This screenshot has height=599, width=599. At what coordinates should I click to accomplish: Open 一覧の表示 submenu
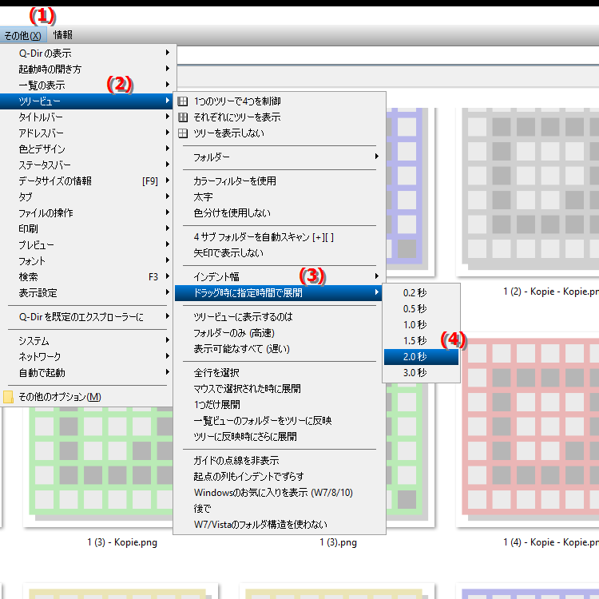(88, 85)
